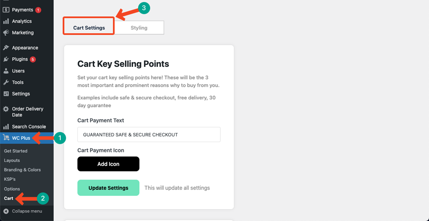The image size is (429, 221).
Task: Switch to the Styling tab
Action: tap(139, 28)
